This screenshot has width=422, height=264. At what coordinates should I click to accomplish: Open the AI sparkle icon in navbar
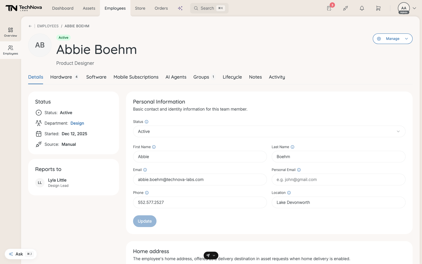[180, 8]
